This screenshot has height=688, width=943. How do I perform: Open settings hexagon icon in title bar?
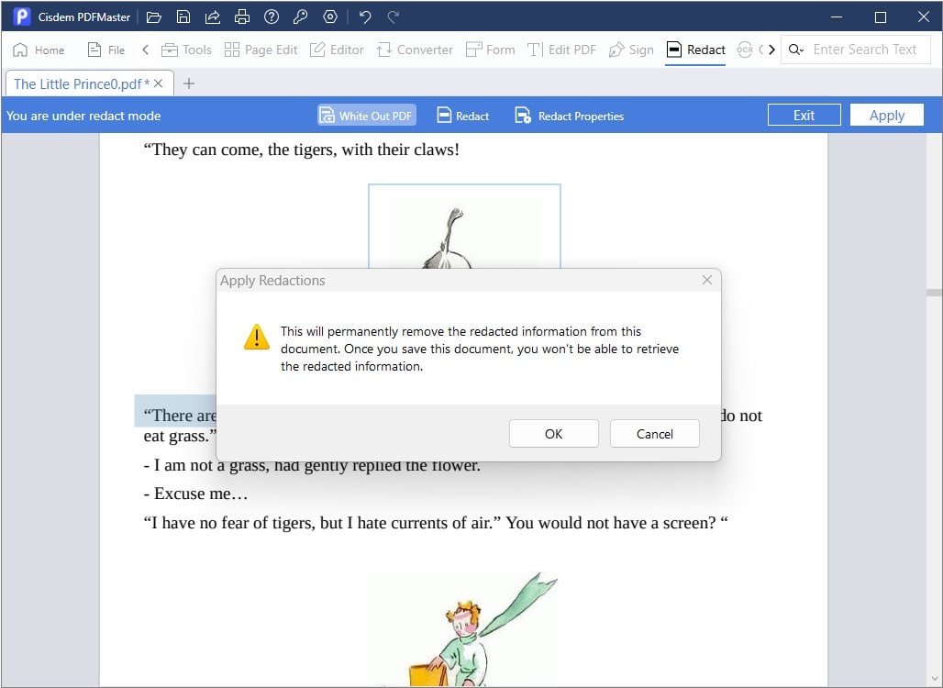tap(330, 17)
